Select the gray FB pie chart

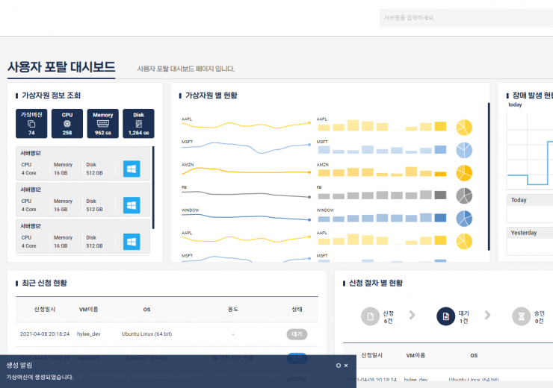tap(463, 195)
